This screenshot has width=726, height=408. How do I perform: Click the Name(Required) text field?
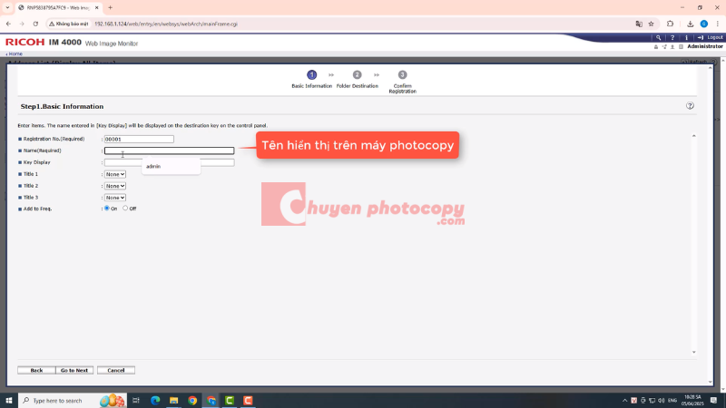click(x=169, y=151)
